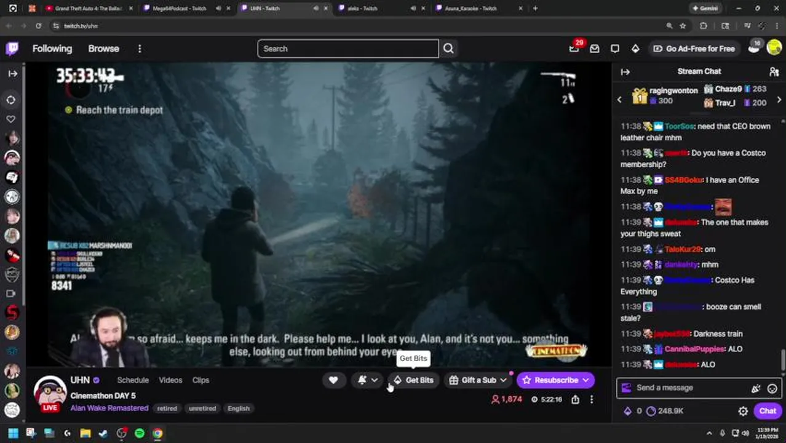Mute the Mega64Podcast tab audio
Image resolution: width=786 pixels, height=443 pixels.
click(x=218, y=9)
